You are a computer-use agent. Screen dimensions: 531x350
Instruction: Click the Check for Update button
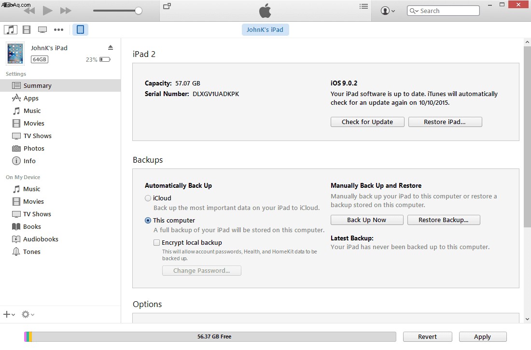click(x=367, y=122)
